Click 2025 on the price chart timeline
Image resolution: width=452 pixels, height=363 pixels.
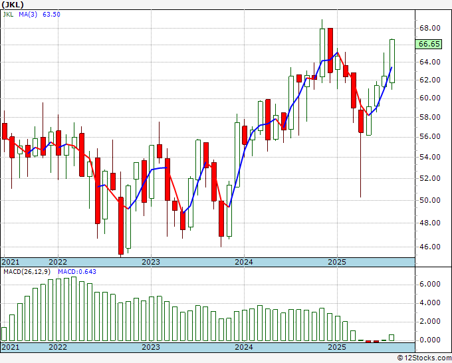click(x=337, y=262)
